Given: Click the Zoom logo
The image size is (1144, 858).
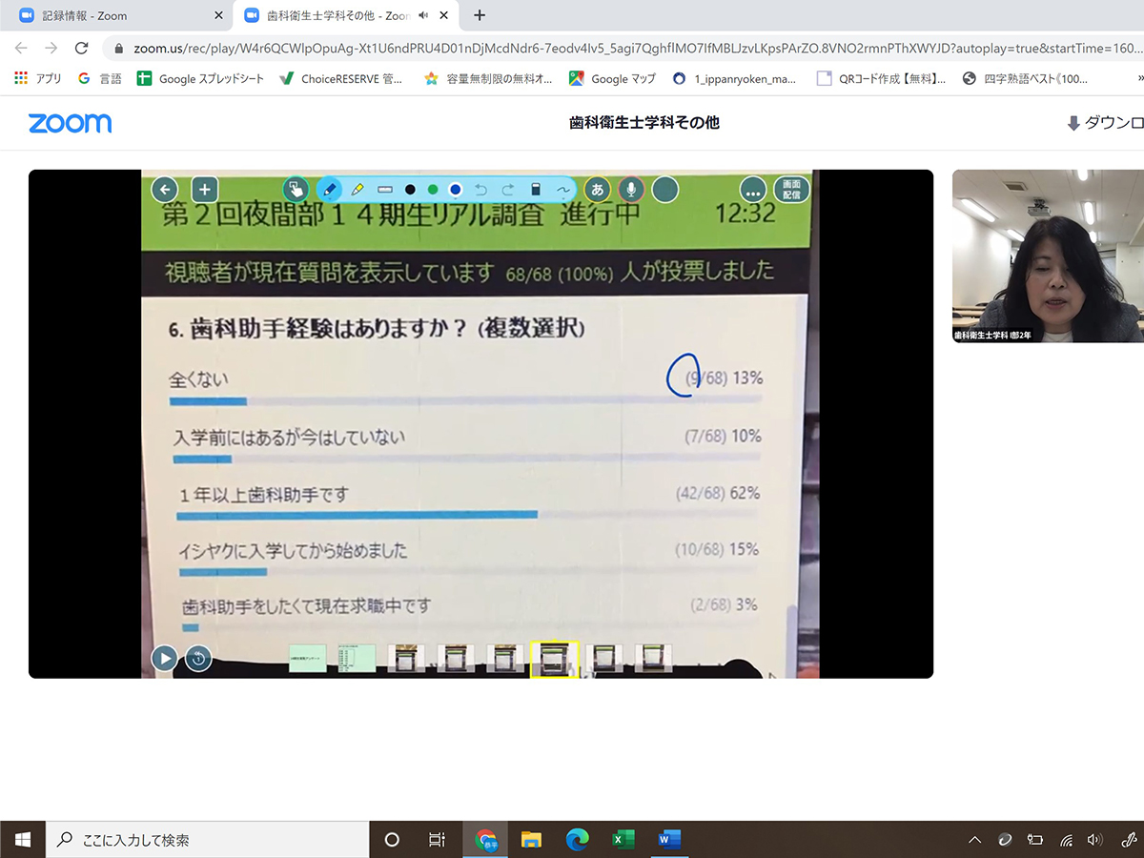Looking at the screenshot, I should click(70, 123).
